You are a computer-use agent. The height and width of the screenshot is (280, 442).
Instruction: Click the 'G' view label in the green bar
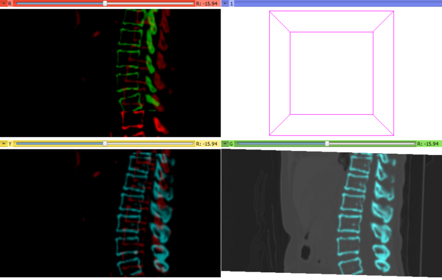pyautogui.click(x=231, y=143)
